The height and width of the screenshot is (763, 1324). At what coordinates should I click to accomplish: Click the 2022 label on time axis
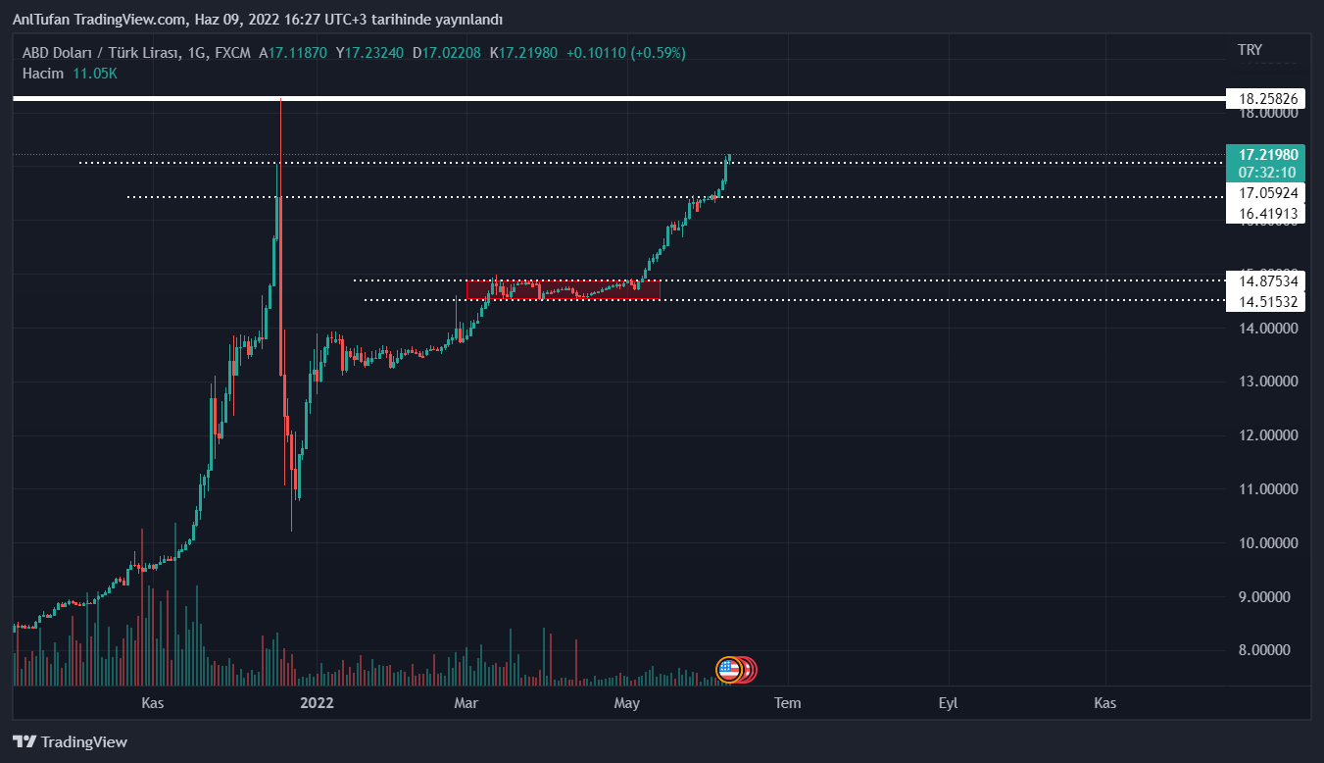pos(317,703)
